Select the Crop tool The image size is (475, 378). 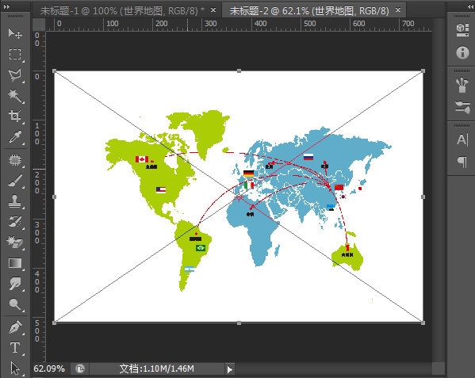tap(15, 116)
